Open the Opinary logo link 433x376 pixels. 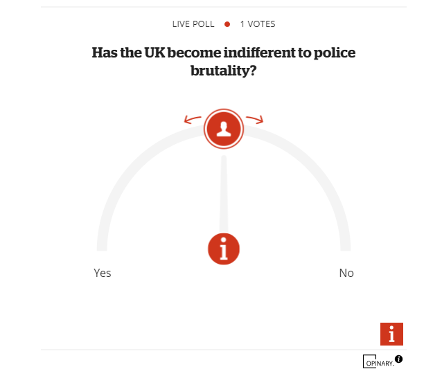[x=378, y=361]
